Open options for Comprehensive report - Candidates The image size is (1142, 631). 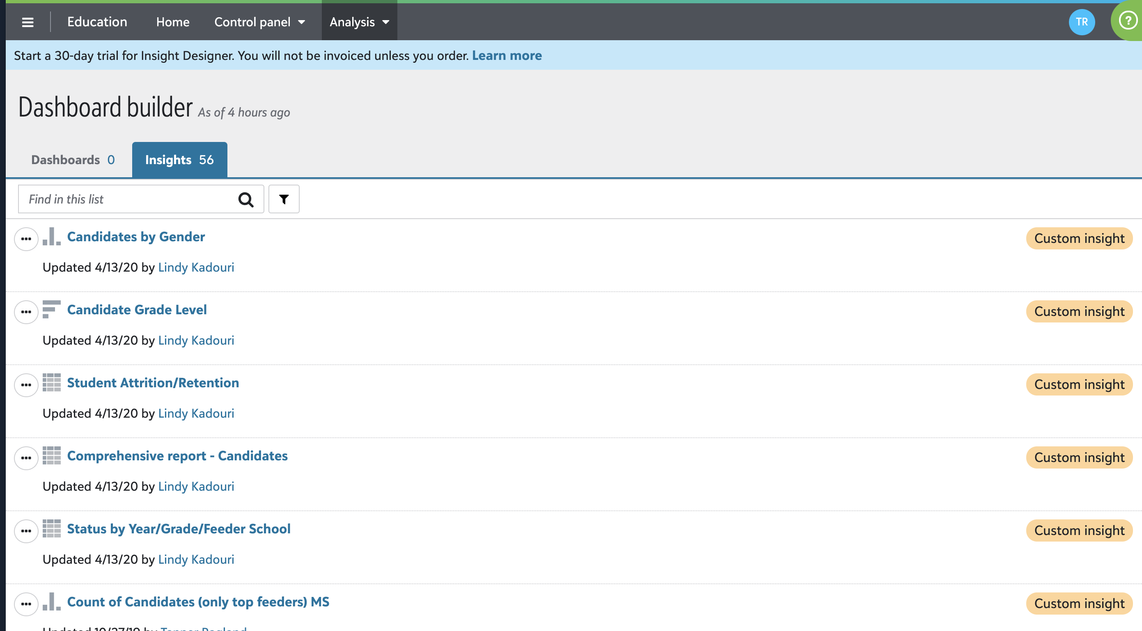tap(25, 458)
